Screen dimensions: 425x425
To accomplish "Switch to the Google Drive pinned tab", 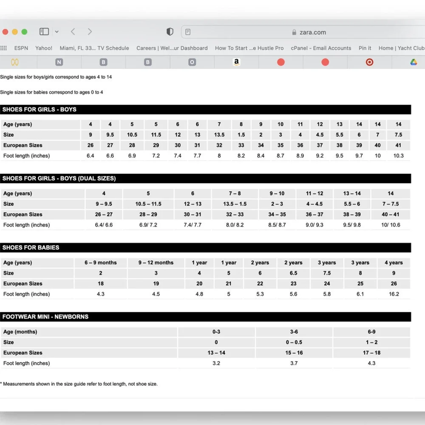I will 414,62.
